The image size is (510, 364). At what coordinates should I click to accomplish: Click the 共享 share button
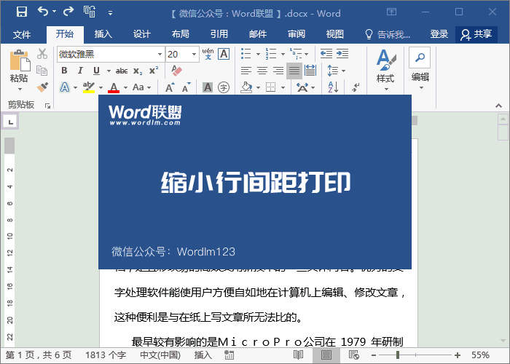[x=476, y=34]
